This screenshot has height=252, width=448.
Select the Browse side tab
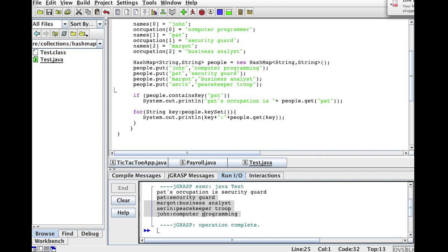point(45,233)
